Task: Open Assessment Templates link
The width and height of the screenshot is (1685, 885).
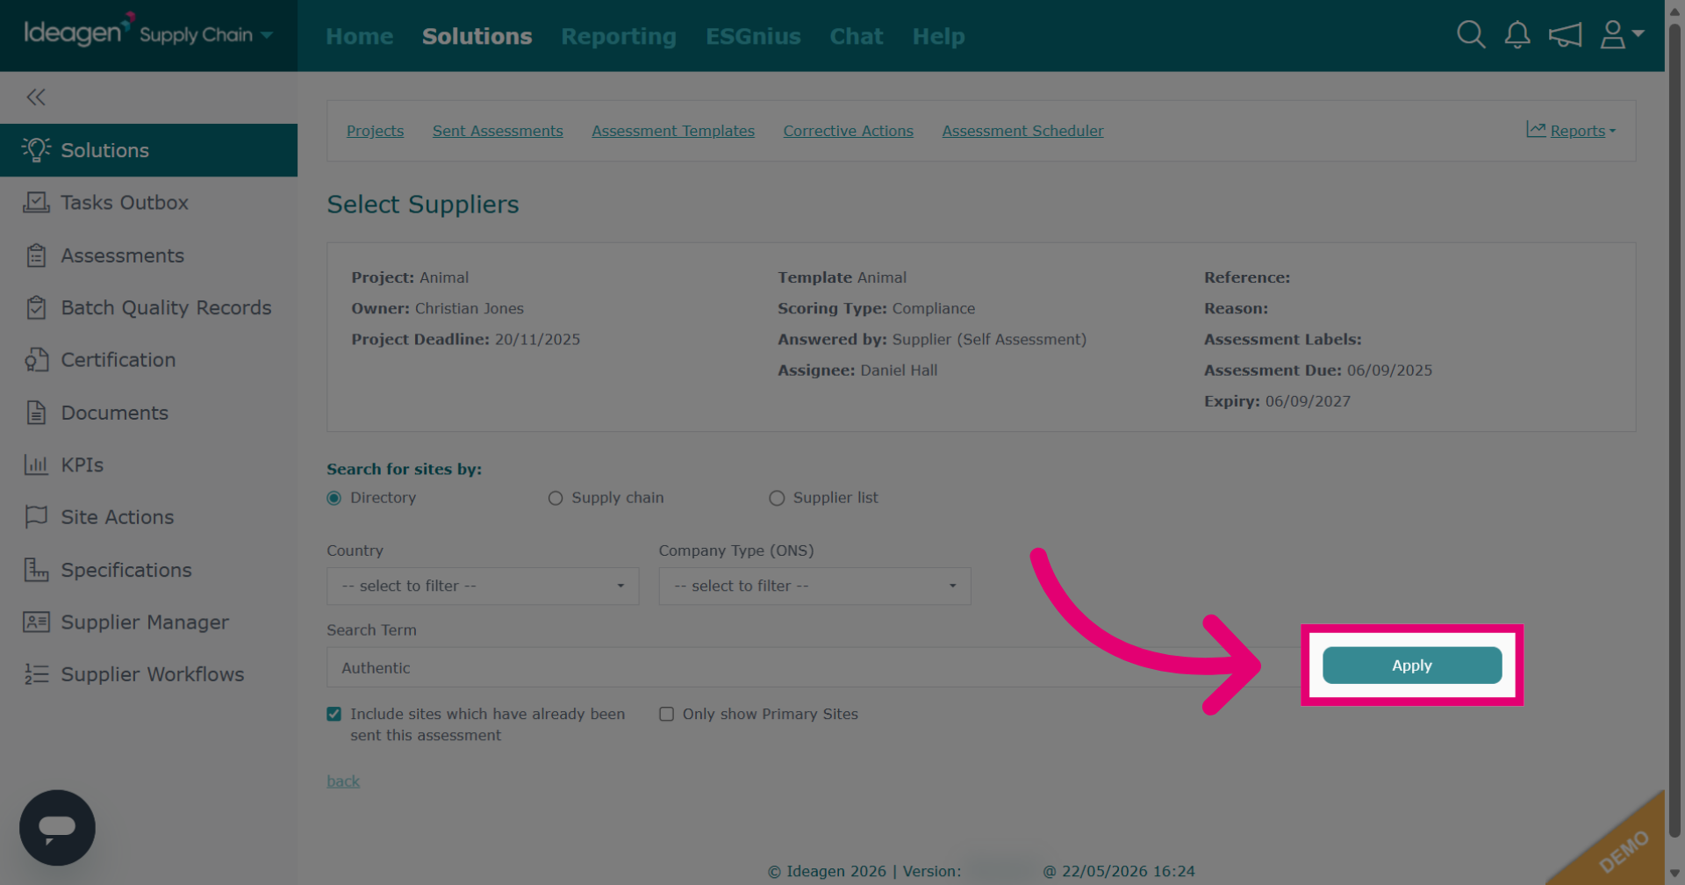Action: click(x=673, y=131)
